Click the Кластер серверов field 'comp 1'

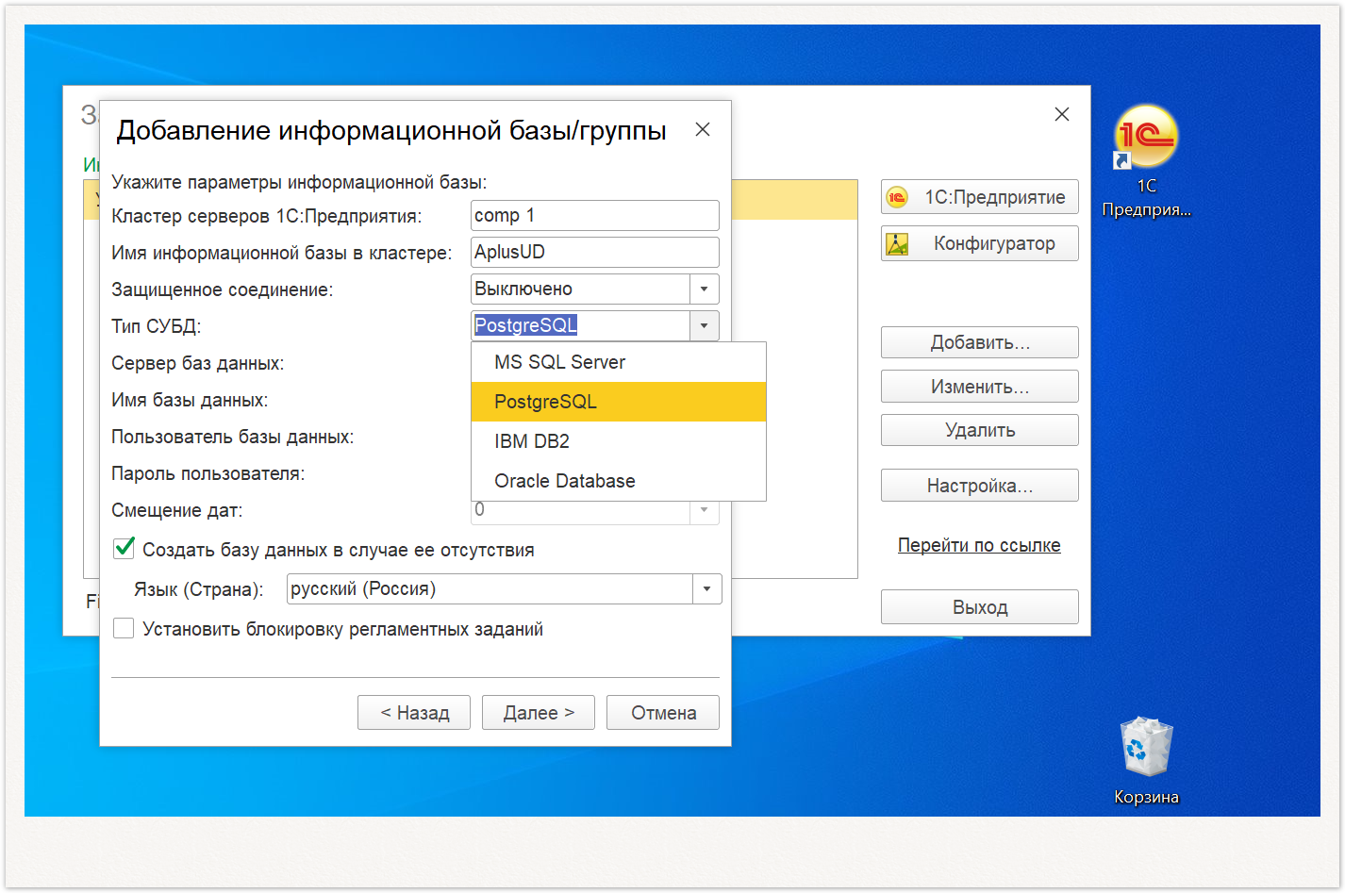(x=595, y=215)
